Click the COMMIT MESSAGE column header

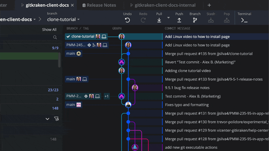(x=178, y=28)
